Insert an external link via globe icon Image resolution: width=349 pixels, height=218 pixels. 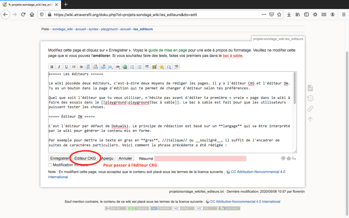tap(125, 67)
